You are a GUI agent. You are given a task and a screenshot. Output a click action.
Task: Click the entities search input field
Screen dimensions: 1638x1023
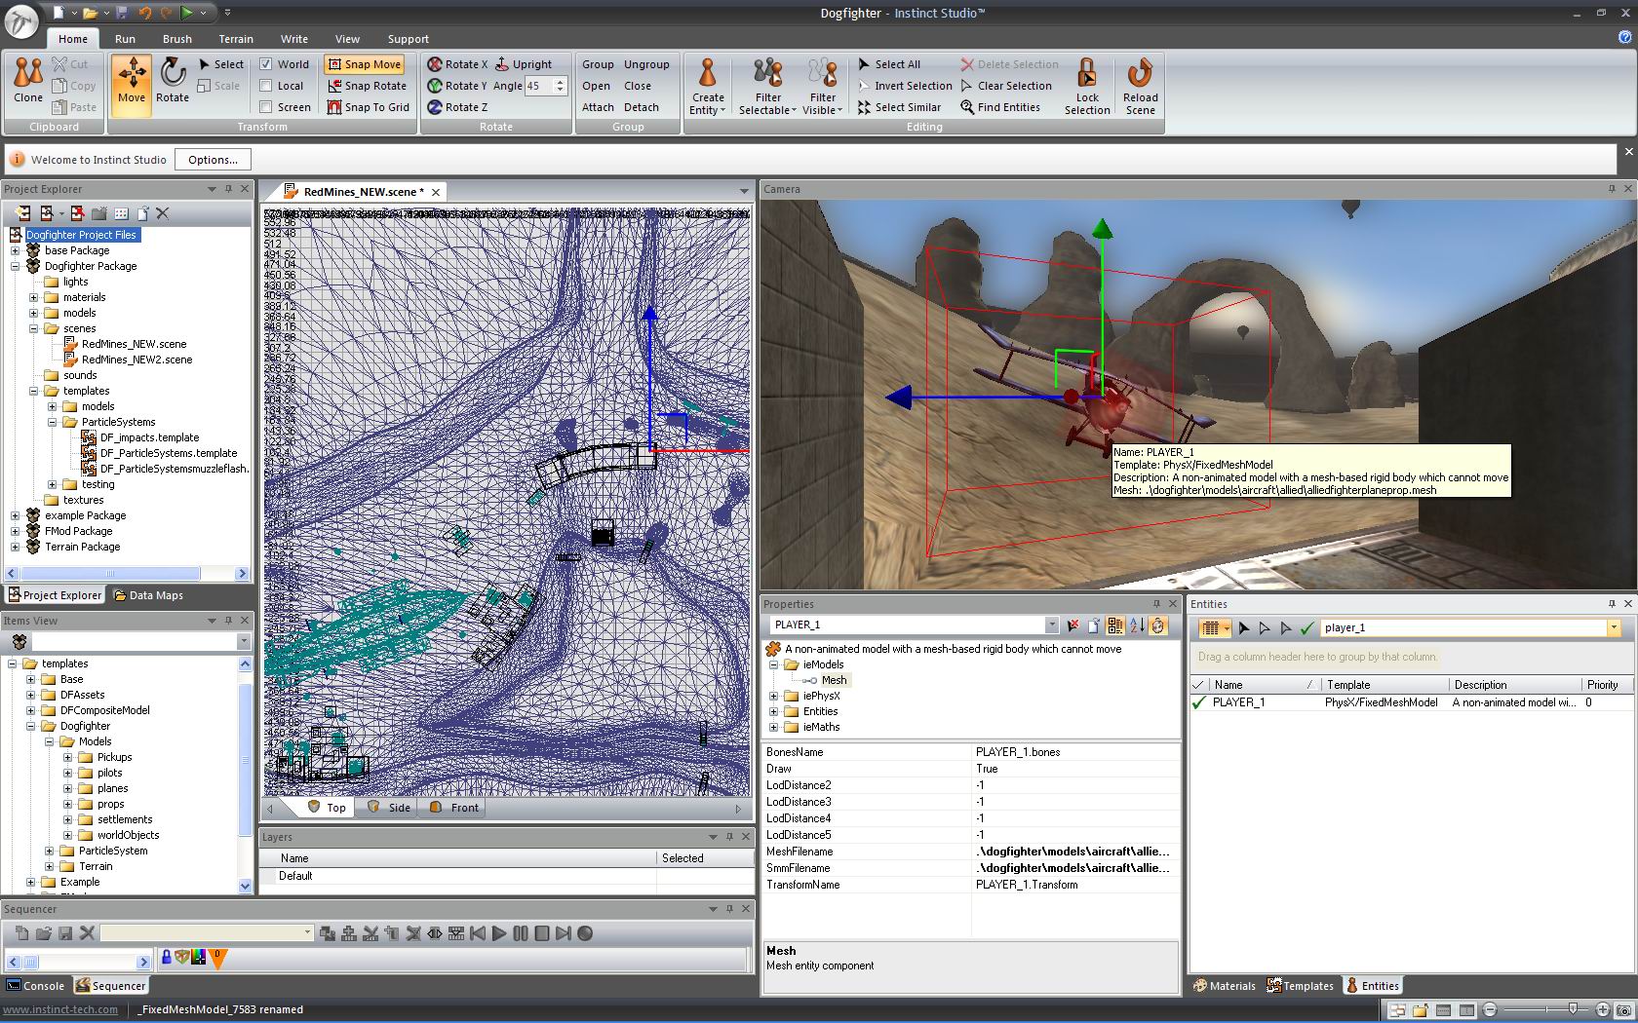[x=1463, y=628]
